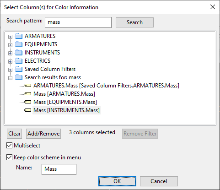
Task: Select the Mass [INSTRUMENTS.Mass] entry
Action: pyautogui.click(x=66, y=110)
